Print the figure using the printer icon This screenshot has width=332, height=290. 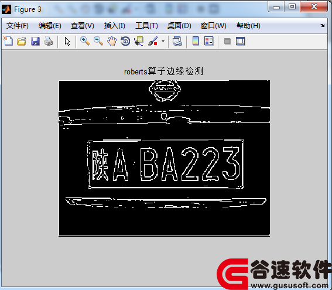click(x=49, y=41)
